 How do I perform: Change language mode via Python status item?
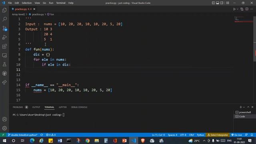[x=200, y=135]
